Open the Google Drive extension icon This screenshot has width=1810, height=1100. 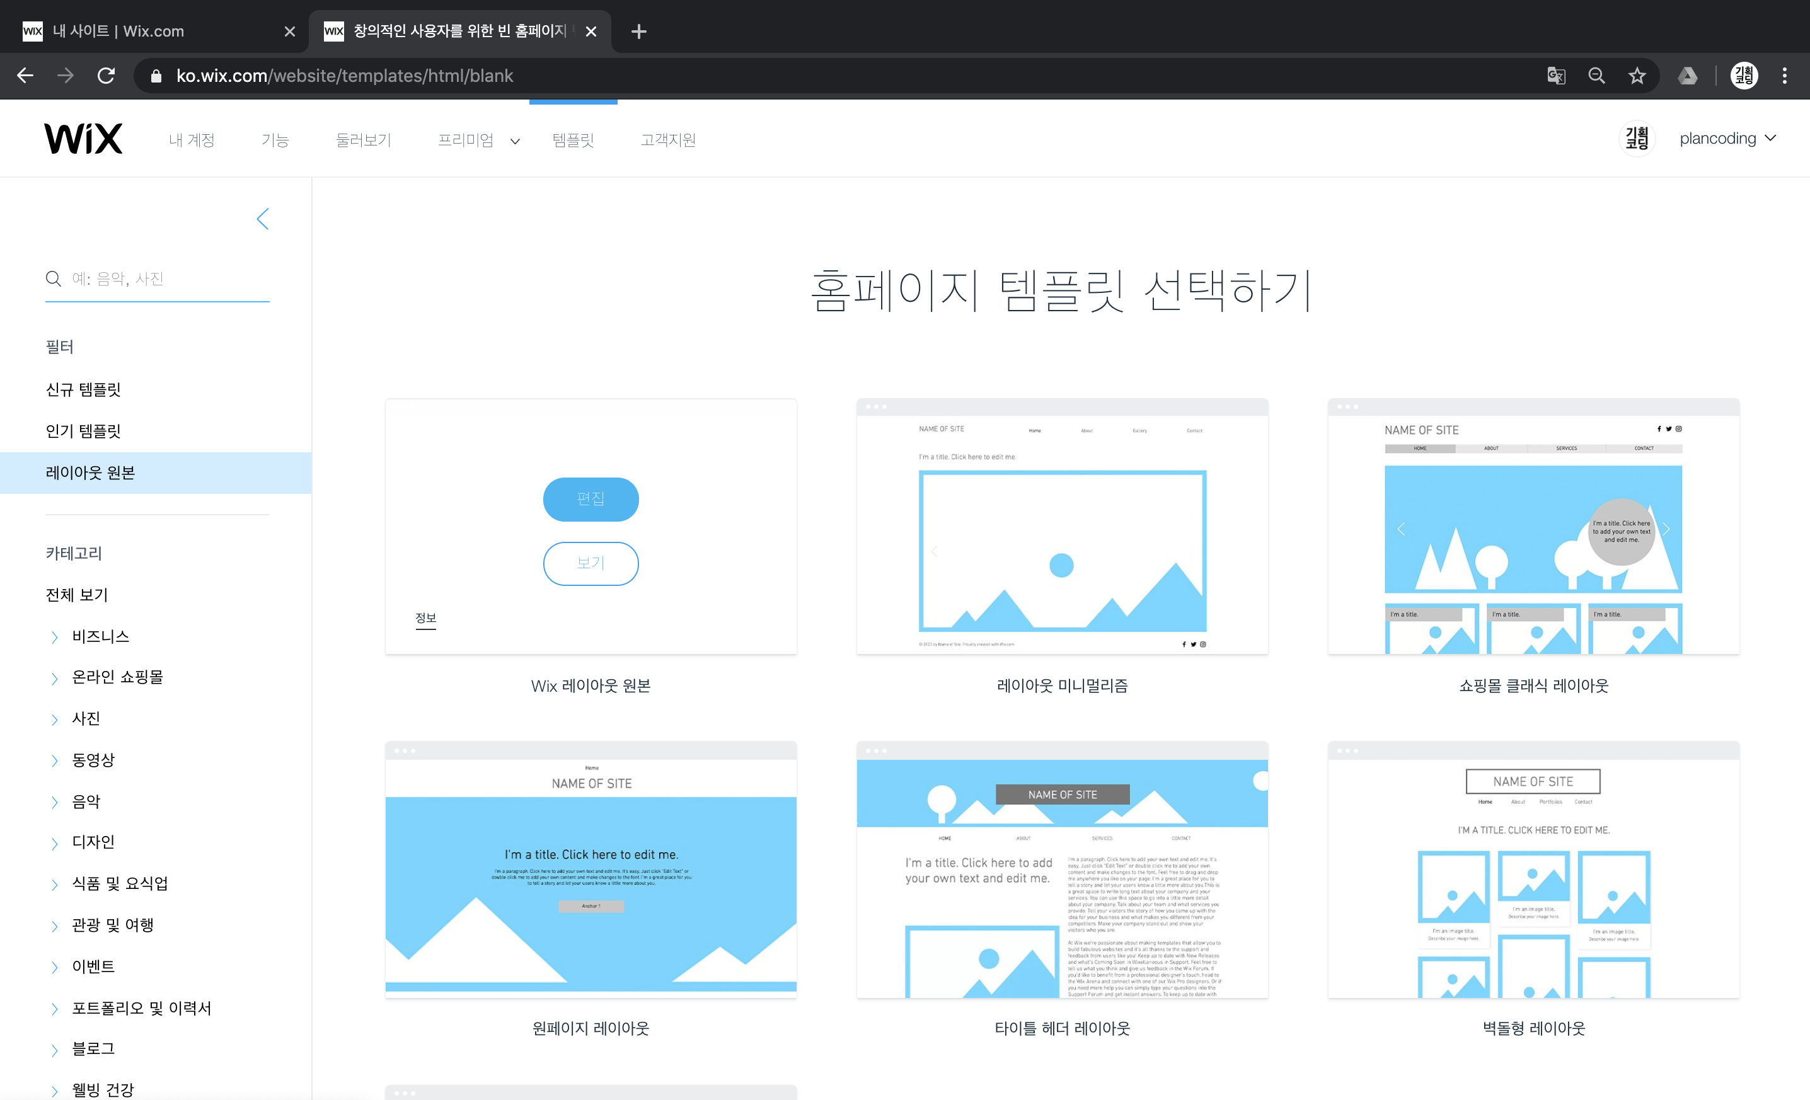click(1687, 76)
